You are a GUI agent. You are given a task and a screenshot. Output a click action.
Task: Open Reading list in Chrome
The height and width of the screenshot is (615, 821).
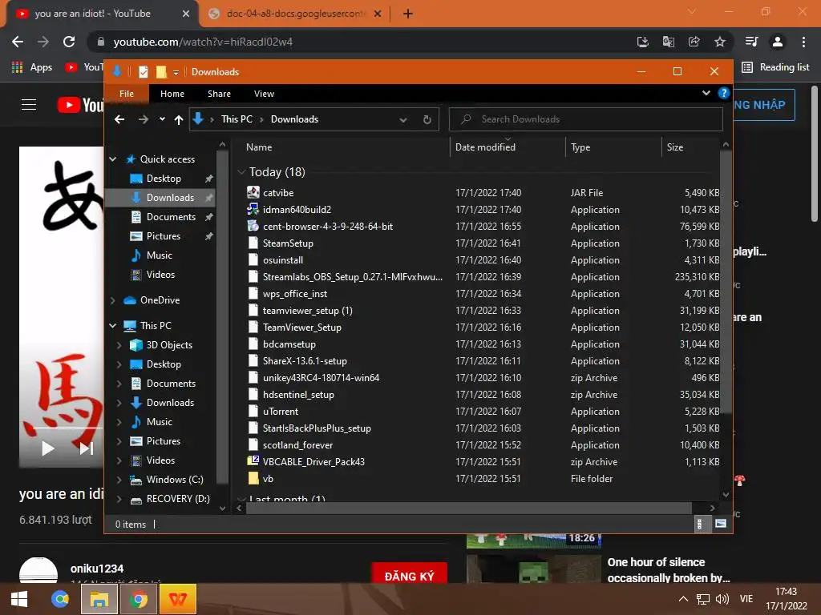coord(775,67)
